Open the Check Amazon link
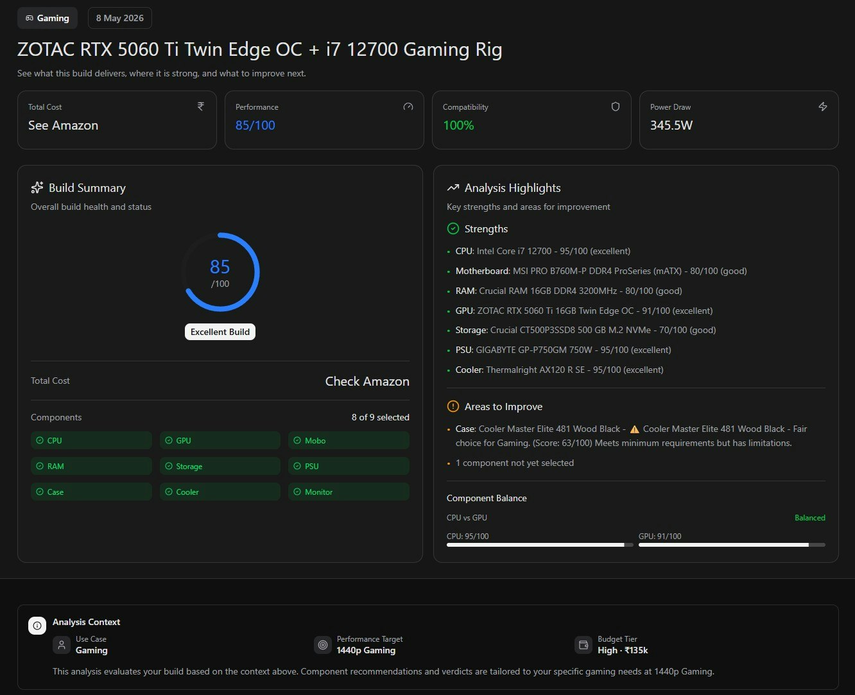This screenshot has height=695, width=855. [x=367, y=381]
